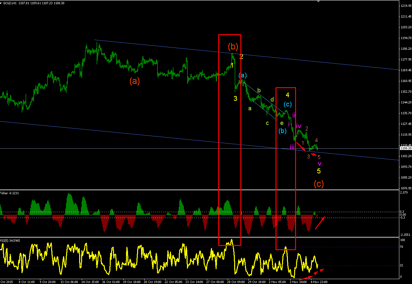Click the blue (a) wave label
Screen dimensions: 412x284
point(243,75)
